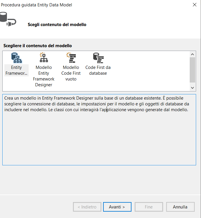
Task: Click the 'Scegli contenuto del modello' header
Action: (57, 25)
